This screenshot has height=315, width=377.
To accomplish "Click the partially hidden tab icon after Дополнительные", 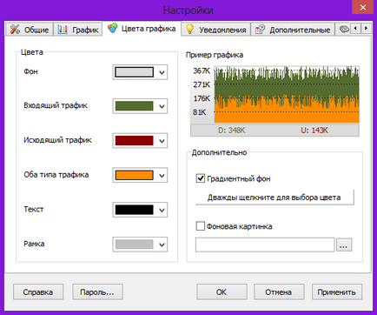I will [x=344, y=29].
